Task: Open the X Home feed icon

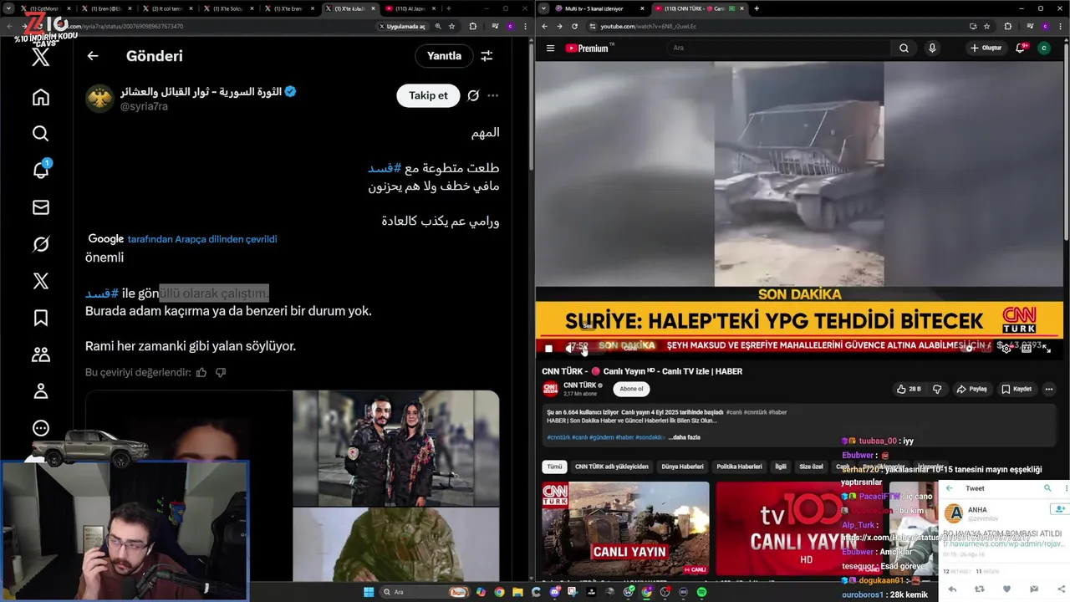Action: coord(40,98)
